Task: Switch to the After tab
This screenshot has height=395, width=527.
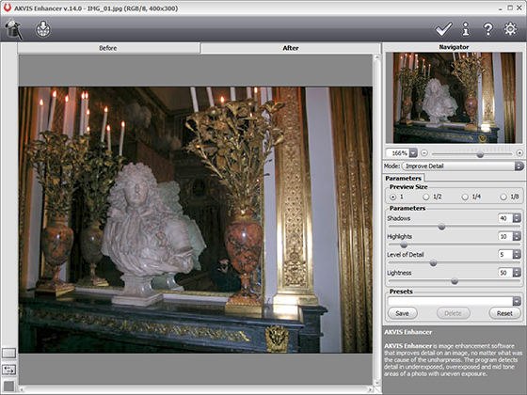Action: 291,48
